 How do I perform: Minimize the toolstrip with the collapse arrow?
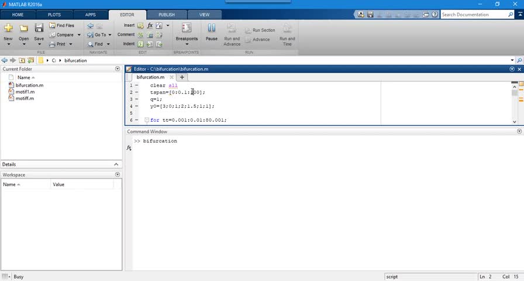[520, 15]
